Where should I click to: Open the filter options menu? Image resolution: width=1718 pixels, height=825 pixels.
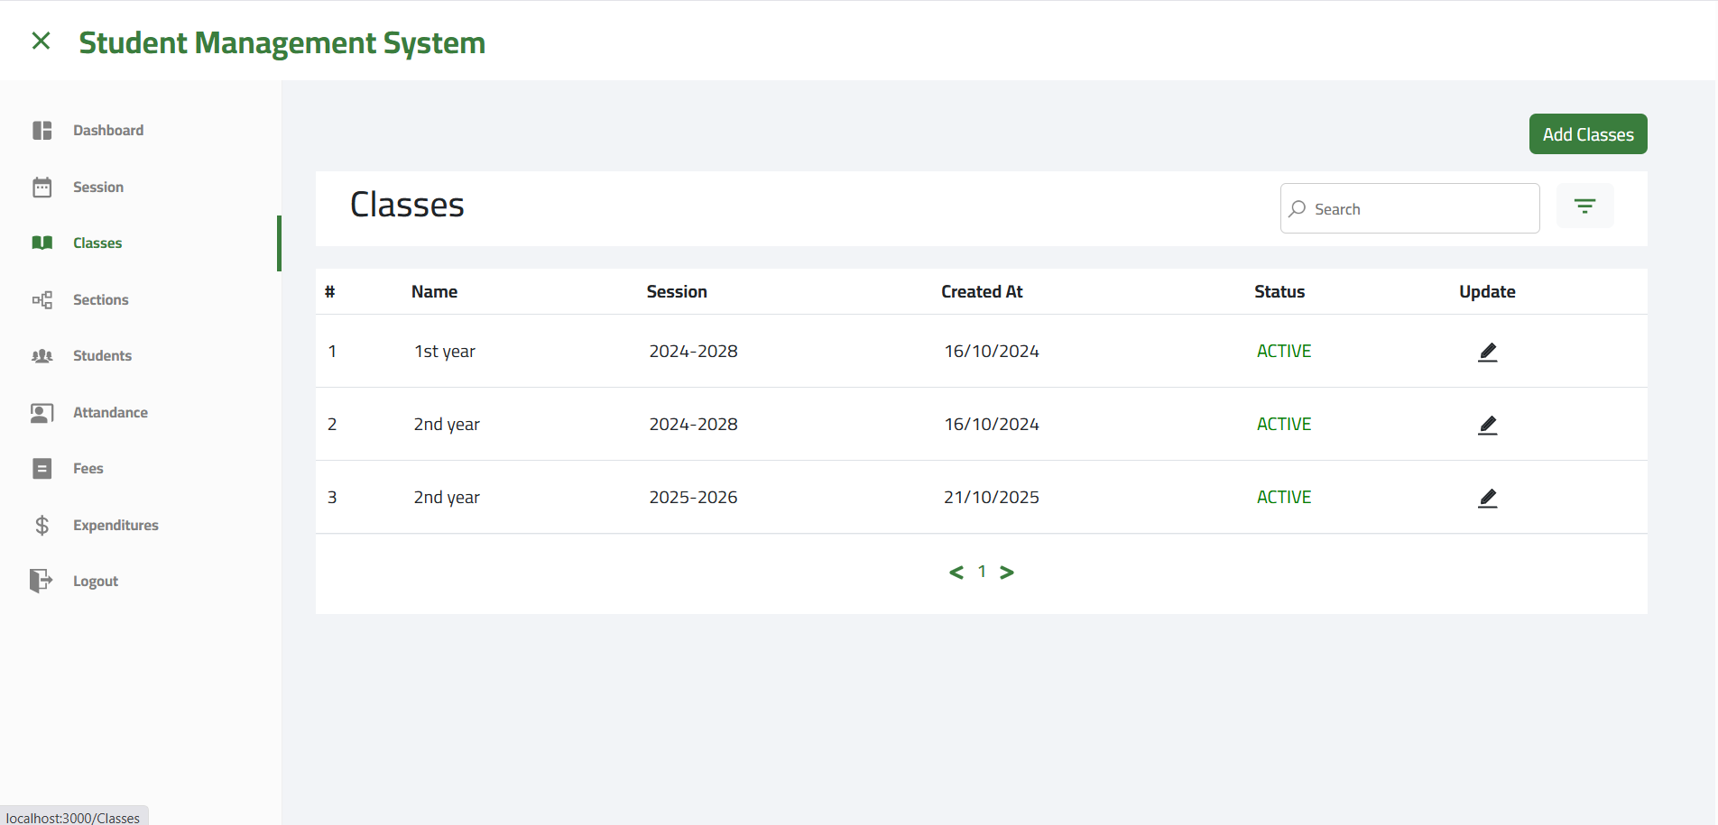coord(1584,206)
